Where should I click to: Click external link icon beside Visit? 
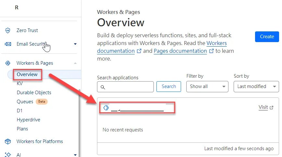click(x=272, y=107)
